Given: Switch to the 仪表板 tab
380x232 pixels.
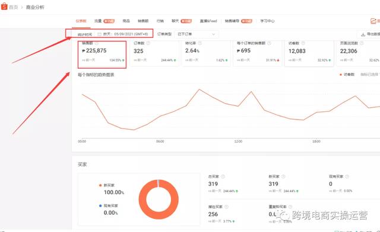Looking at the screenshot, I should click(81, 21).
